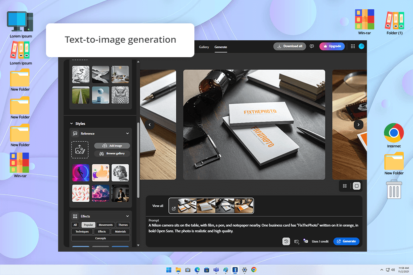Screen dimensions: 413x275
Task: Select the Popular effects filter
Action: 88,225
